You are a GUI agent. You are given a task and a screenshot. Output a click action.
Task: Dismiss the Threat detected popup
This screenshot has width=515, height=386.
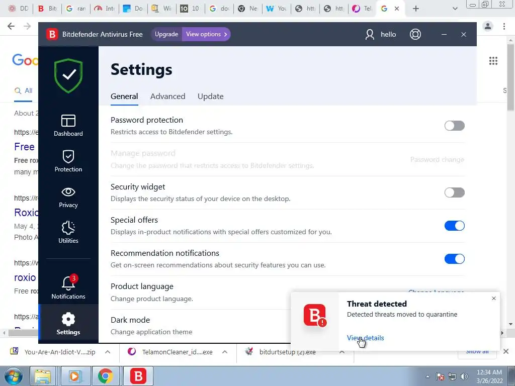pyautogui.click(x=494, y=299)
